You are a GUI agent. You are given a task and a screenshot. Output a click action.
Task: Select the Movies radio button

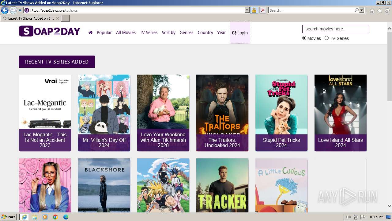coord(304,38)
